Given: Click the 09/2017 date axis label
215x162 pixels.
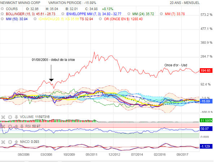Looking at the screenshot, I should tap(183, 155).
